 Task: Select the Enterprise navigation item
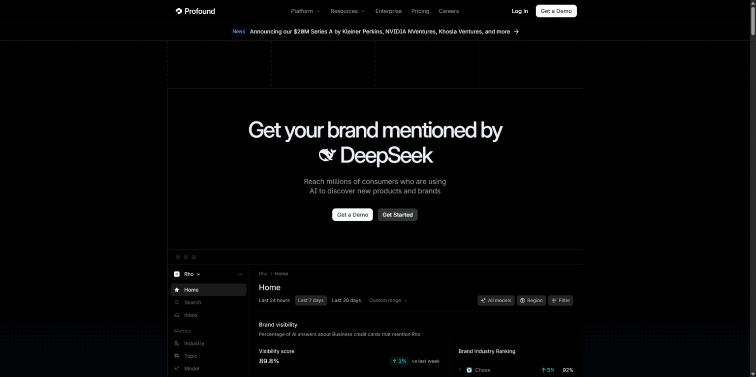(388, 11)
